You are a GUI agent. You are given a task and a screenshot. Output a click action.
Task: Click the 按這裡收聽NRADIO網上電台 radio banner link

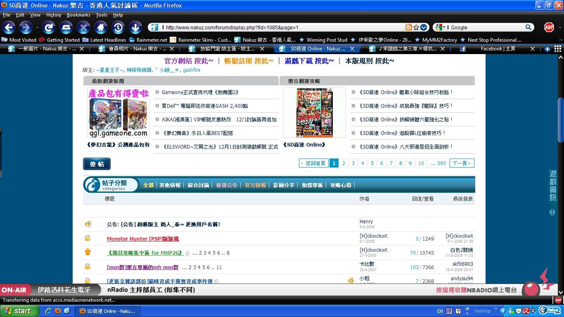[x=476, y=290]
